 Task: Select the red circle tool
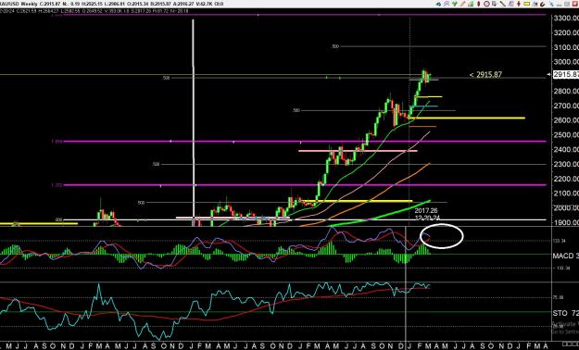click(486, 4)
